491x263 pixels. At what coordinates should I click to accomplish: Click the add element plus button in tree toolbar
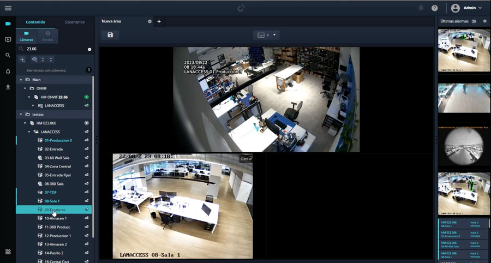[x=22, y=59]
